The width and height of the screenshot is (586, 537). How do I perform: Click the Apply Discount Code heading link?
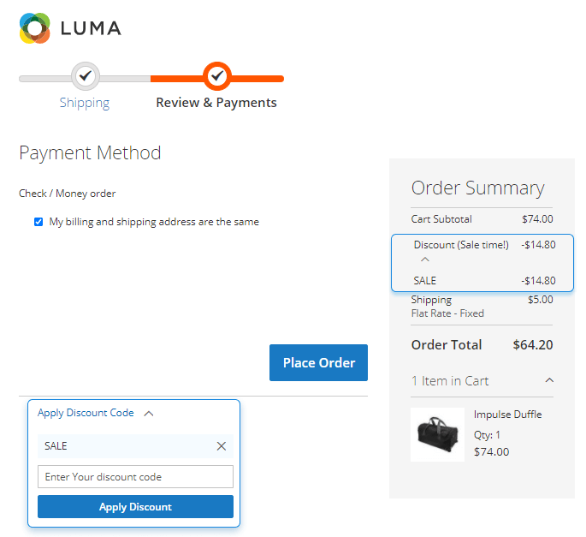86,413
